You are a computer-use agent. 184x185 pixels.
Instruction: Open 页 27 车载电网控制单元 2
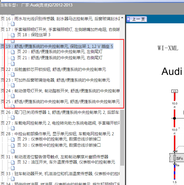pyautogui.click(x=60, y=123)
